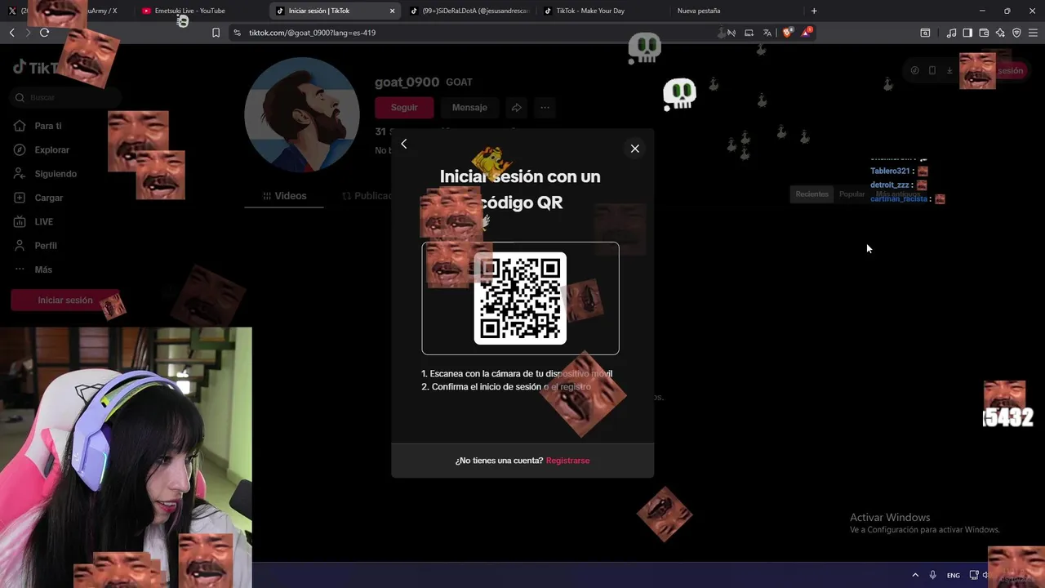This screenshot has width=1045, height=588.
Task: Click cartman_racista username in chat
Action: (899, 198)
